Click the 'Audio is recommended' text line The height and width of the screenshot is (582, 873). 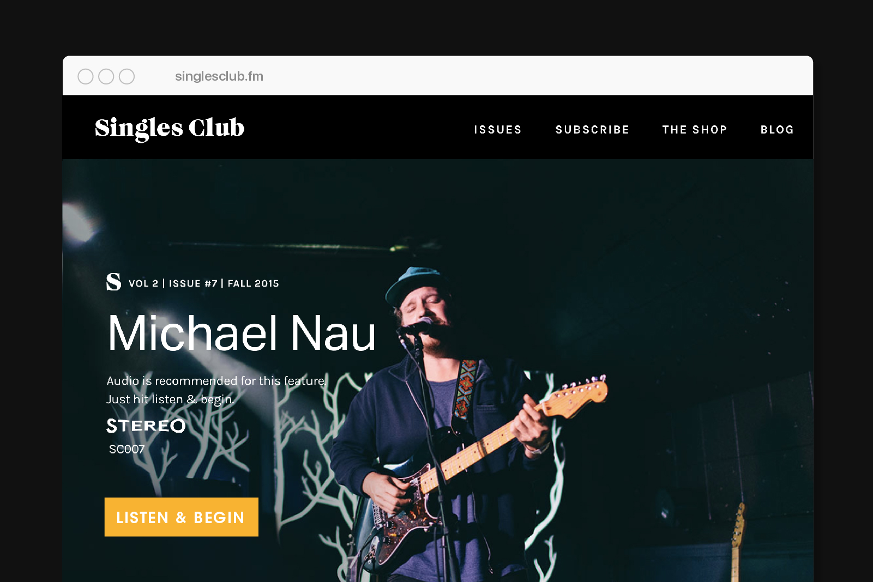[216, 380]
